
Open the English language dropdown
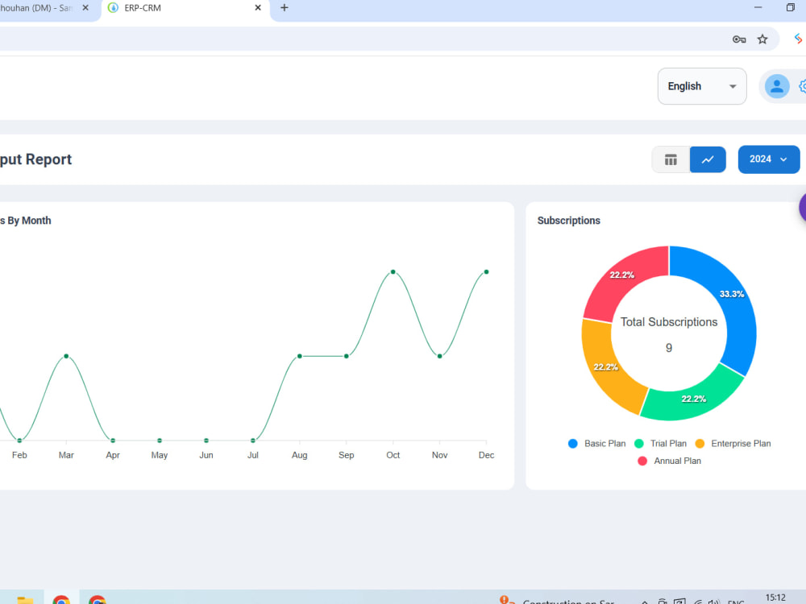pyautogui.click(x=702, y=86)
